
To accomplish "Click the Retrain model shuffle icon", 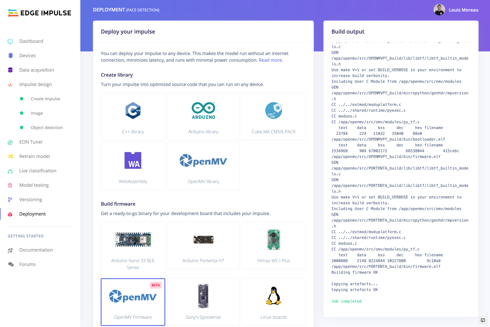I will (x=10, y=156).
